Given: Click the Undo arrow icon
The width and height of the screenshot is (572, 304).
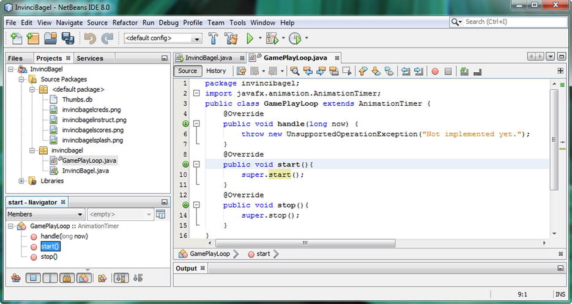Looking at the screenshot, I should coord(90,38).
